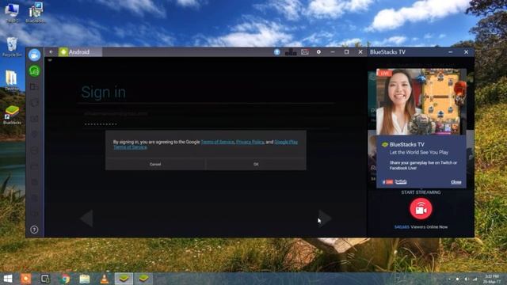Viewport: 507px width, 285px height.
Task: Maximize the BlueStacks Android window
Action: click(347, 51)
